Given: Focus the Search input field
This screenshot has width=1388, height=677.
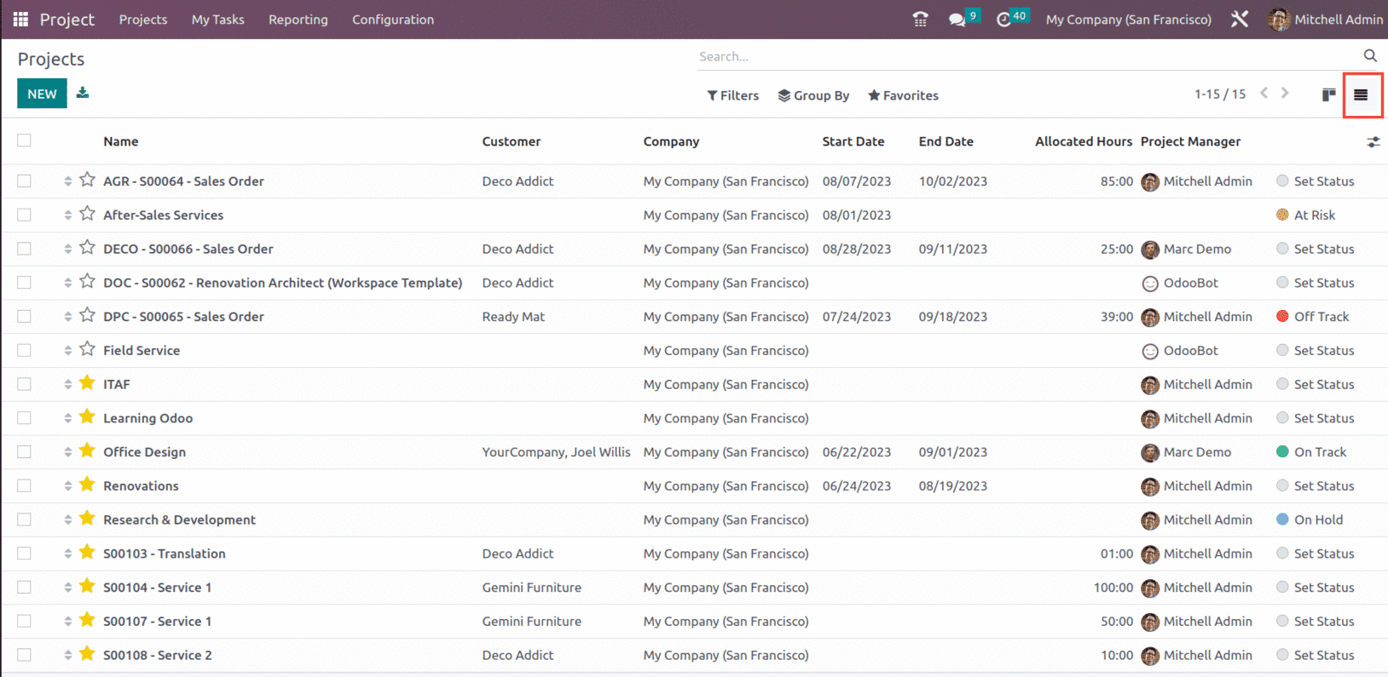Looking at the screenshot, I should tap(1027, 56).
